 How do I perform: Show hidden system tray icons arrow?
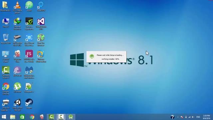tap(178, 117)
